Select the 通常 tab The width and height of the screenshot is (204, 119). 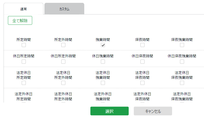point(23,9)
